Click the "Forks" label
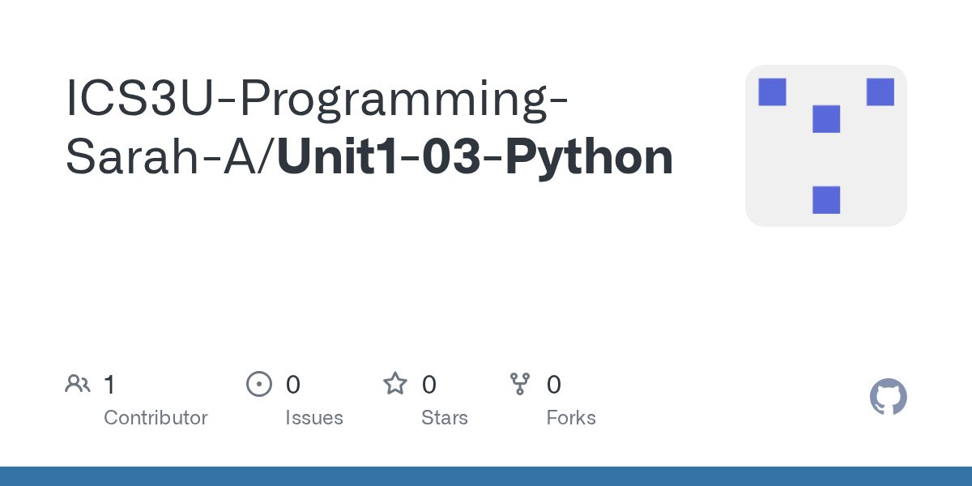 [571, 418]
